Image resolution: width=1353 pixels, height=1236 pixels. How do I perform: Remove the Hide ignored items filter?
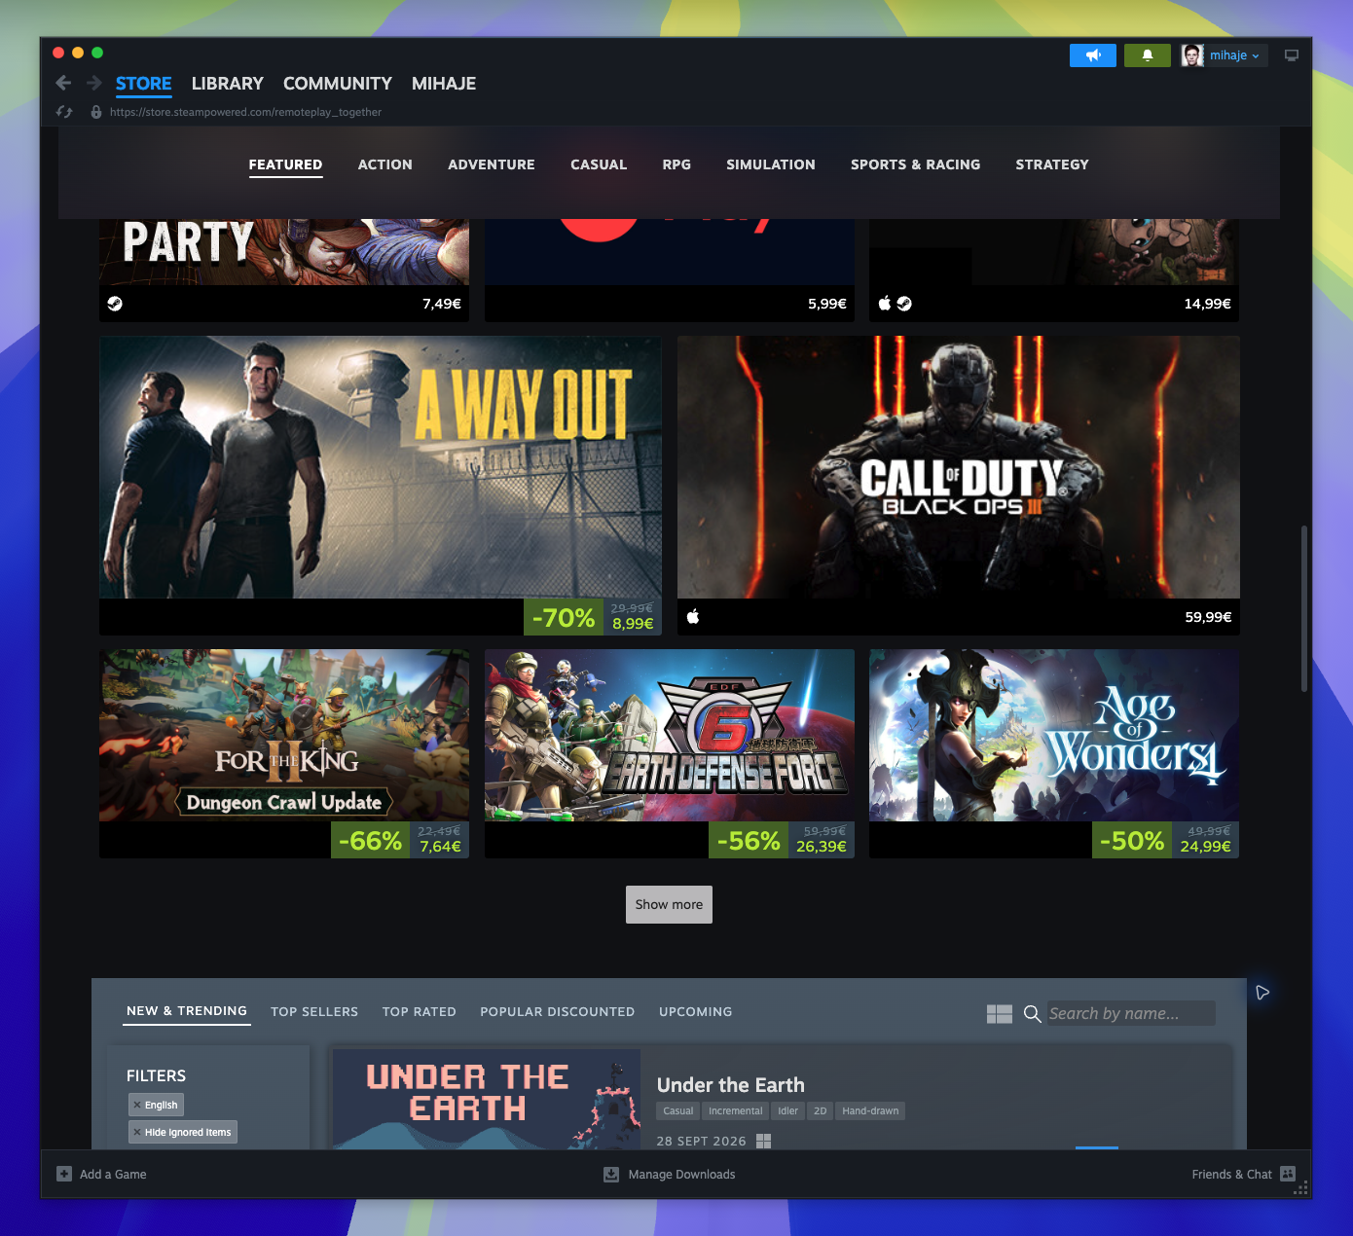click(137, 1132)
